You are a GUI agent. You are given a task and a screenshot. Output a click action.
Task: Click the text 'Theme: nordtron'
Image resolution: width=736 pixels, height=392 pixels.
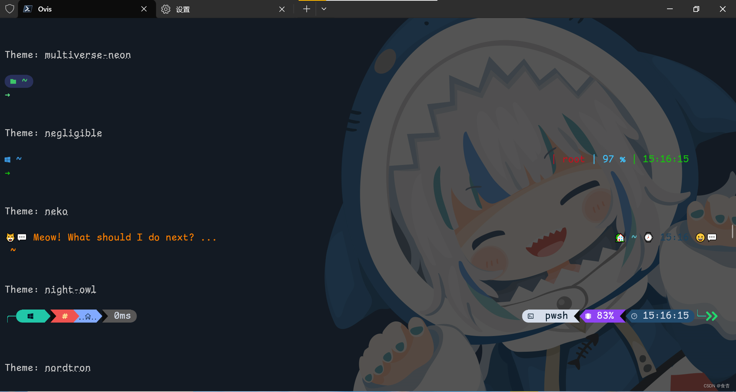[48, 368]
